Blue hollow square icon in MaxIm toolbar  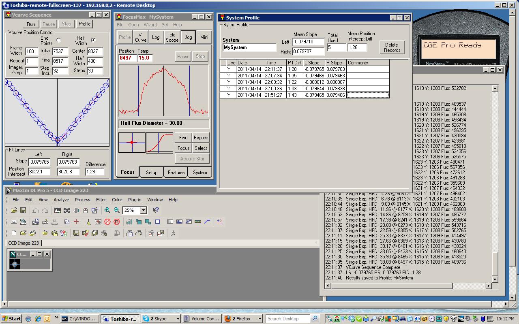point(157,222)
